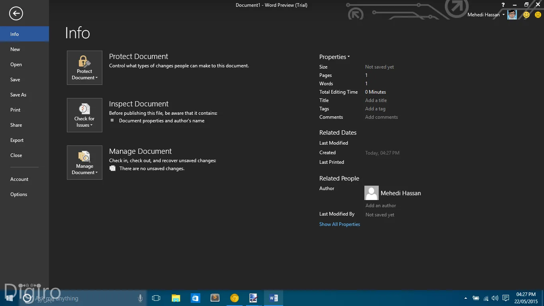The width and height of the screenshot is (544, 306).
Task: Open Word Options in the sidebar
Action: pyautogui.click(x=24, y=194)
